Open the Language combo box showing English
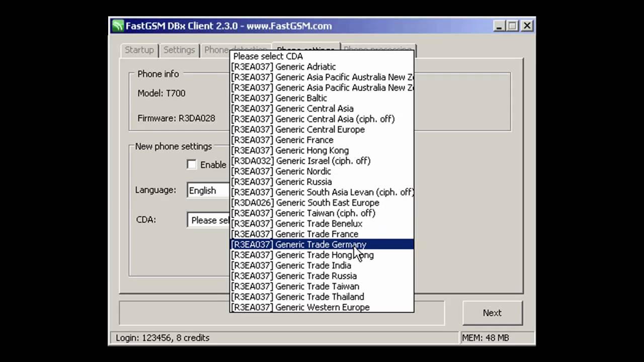Image resolution: width=644 pixels, height=362 pixels. (208, 191)
